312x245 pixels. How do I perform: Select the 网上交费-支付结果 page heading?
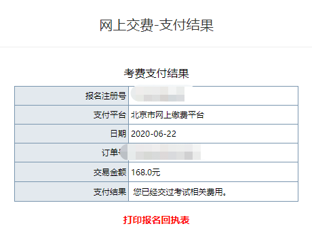[x=157, y=25]
